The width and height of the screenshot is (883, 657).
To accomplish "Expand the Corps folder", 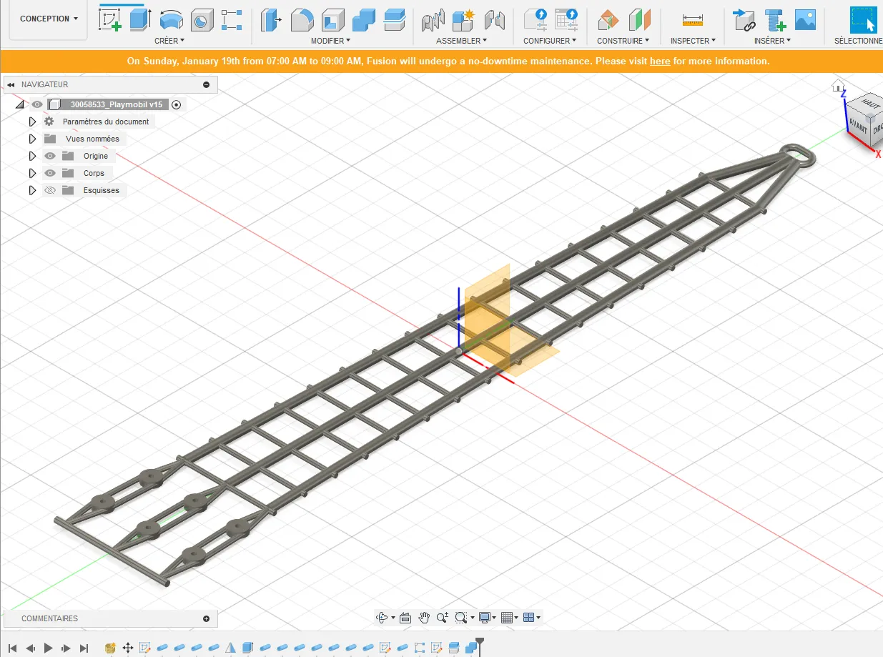I will click(32, 173).
